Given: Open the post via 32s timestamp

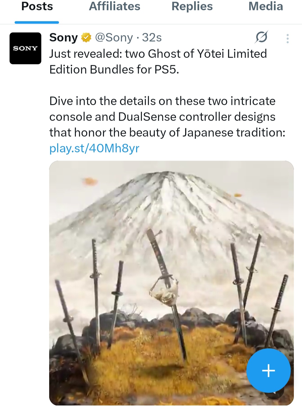Looking at the screenshot, I should [x=152, y=37].
